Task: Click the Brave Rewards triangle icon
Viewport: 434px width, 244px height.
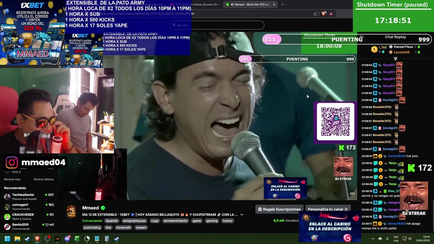Action: tap(331, 14)
